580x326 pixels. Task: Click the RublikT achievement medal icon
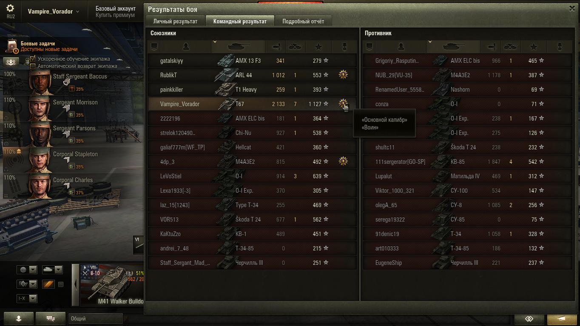[x=343, y=75]
